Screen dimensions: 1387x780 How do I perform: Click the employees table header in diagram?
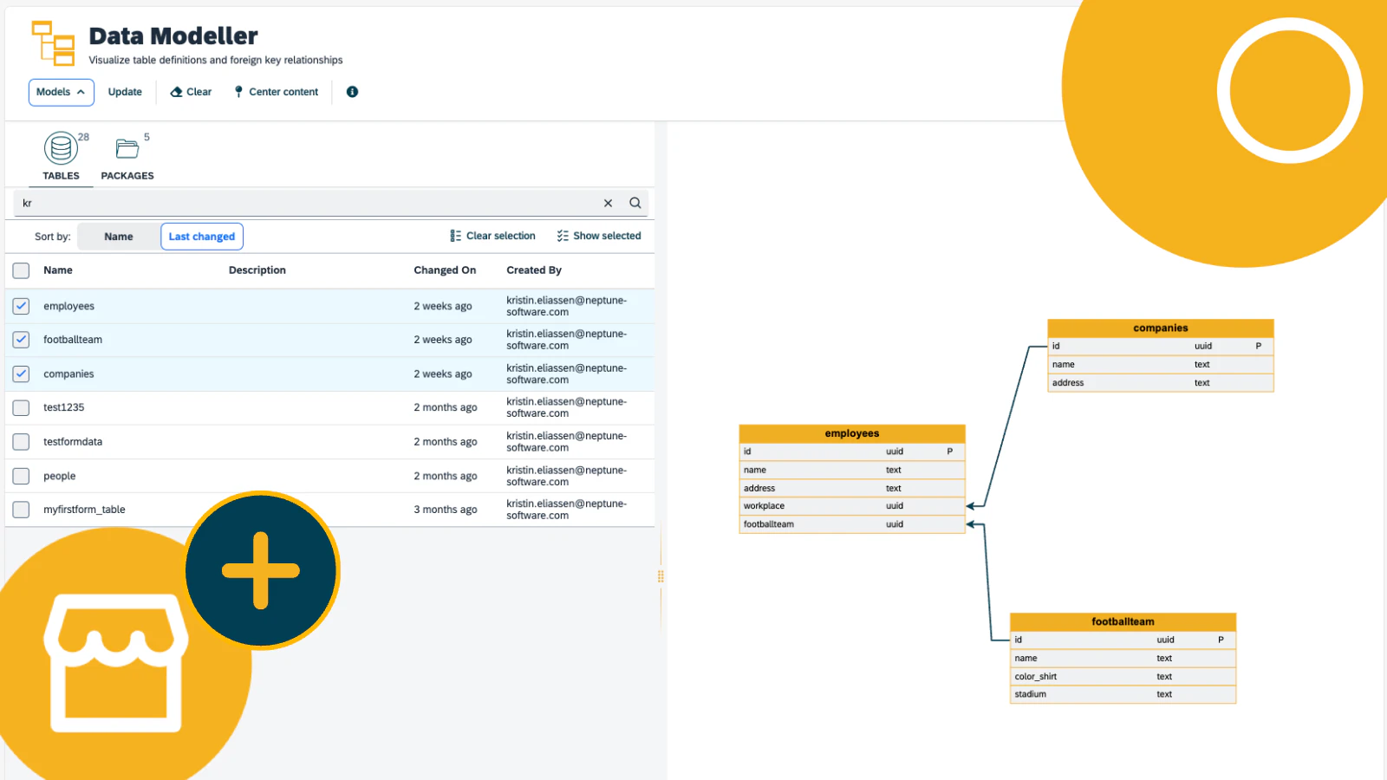point(852,433)
